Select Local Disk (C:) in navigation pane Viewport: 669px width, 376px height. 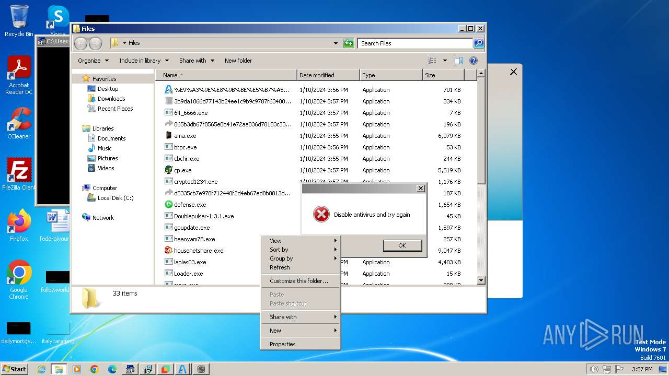[x=115, y=198]
